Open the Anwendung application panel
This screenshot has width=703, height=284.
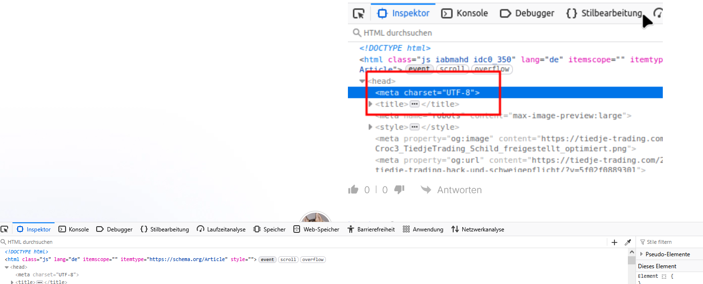pos(423,229)
